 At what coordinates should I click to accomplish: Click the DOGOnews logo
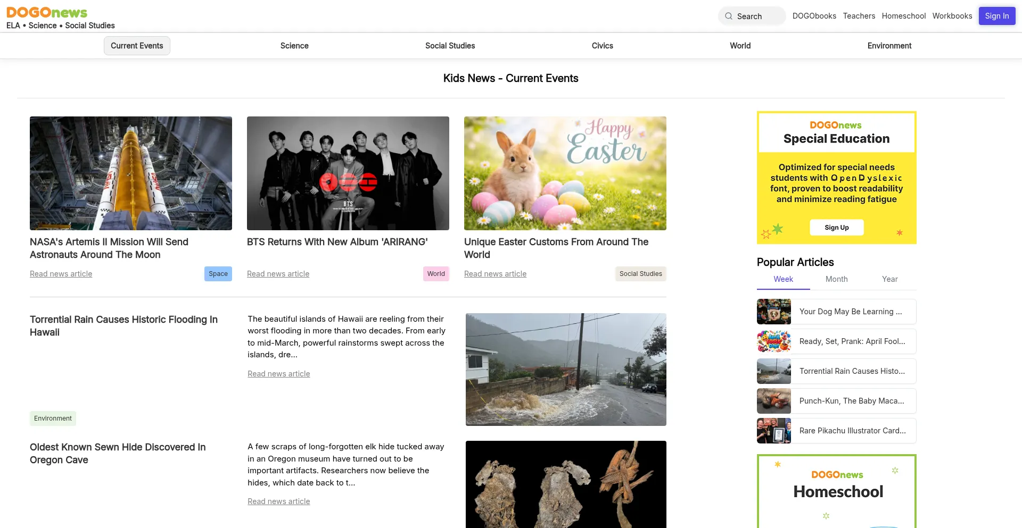coord(47,12)
